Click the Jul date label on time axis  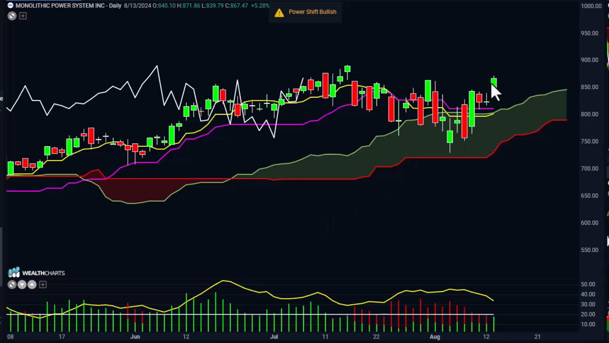[x=274, y=337]
